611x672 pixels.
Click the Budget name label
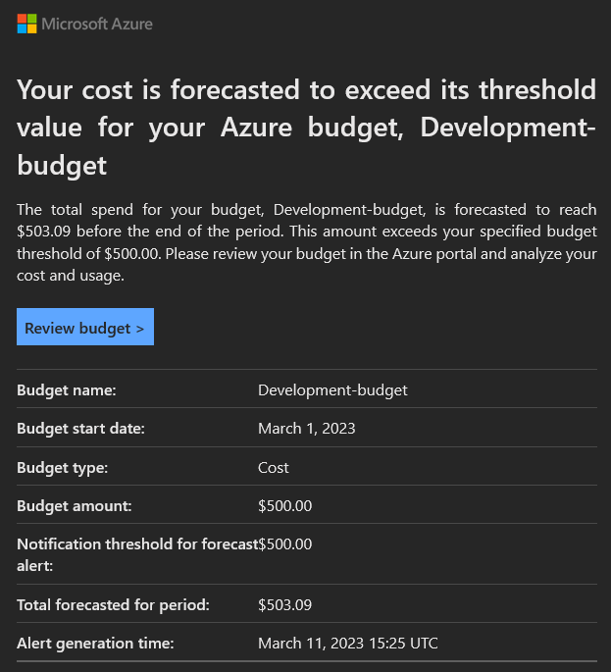pyautogui.click(x=67, y=390)
